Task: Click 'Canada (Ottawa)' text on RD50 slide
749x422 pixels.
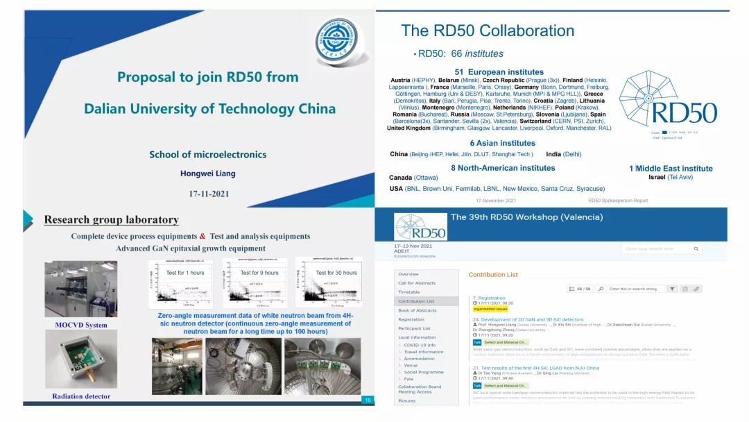Action: 413,177
